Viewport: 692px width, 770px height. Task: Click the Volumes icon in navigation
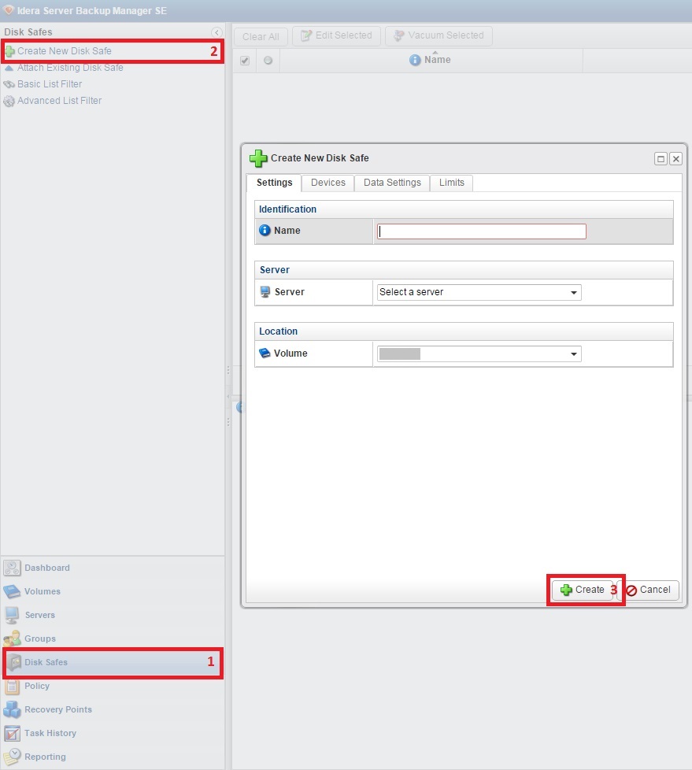click(12, 592)
